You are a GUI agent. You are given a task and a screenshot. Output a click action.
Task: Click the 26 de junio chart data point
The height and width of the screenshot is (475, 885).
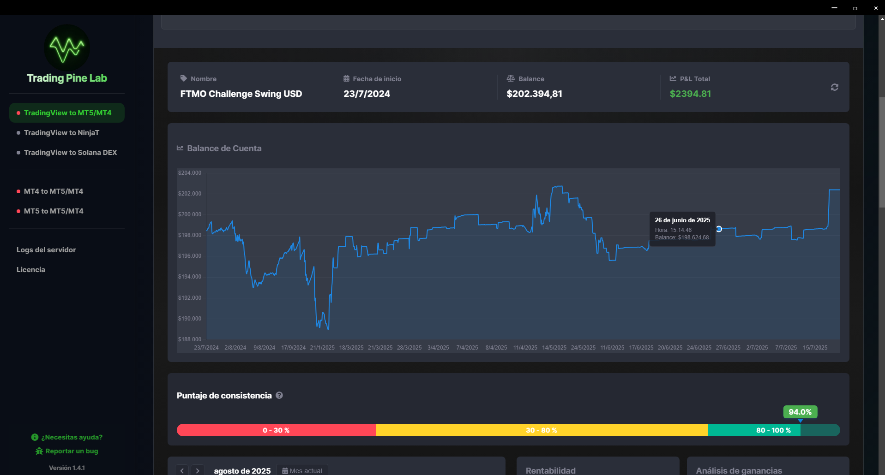coord(719,229)
